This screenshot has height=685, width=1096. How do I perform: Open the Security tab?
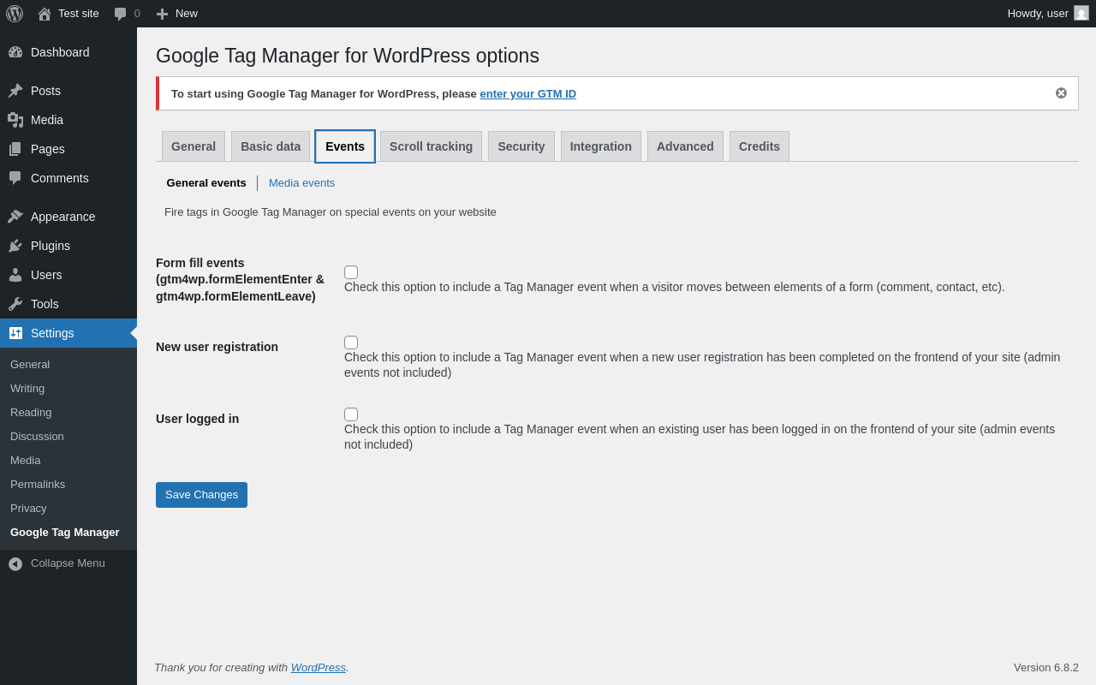(521, 146)
